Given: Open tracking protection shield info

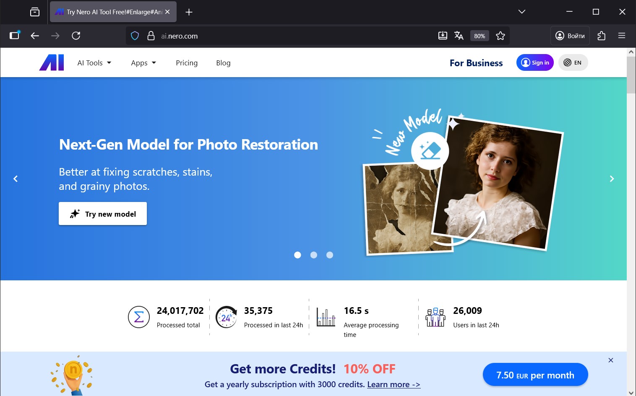Looking at the screenshot, I should click(x=135, y=36).
